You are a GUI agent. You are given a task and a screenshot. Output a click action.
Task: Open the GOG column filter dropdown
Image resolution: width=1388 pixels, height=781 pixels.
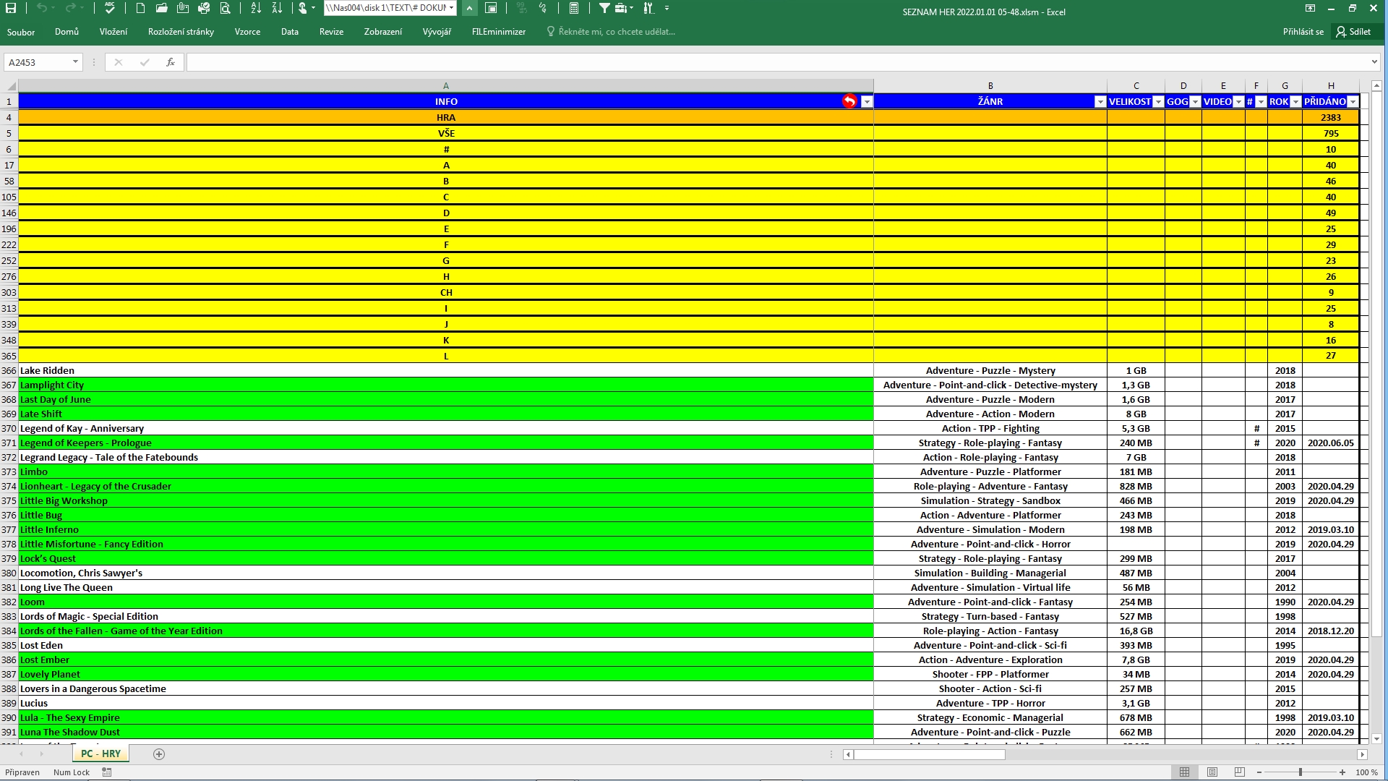(x=1195, y=102)
